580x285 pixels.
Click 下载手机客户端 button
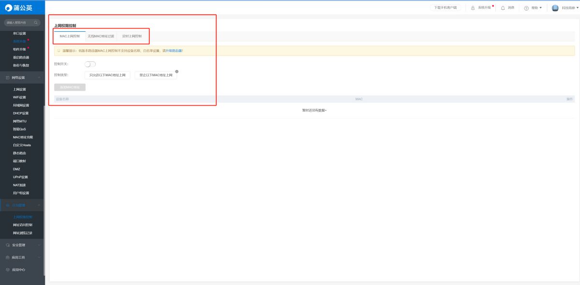(445, 8)
